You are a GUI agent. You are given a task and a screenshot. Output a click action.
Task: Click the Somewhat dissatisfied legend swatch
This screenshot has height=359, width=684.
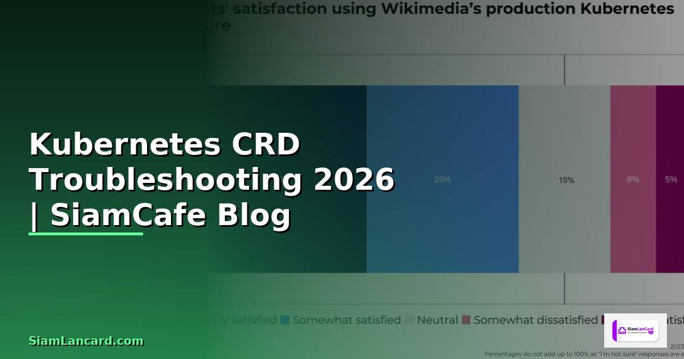point(466,320)
